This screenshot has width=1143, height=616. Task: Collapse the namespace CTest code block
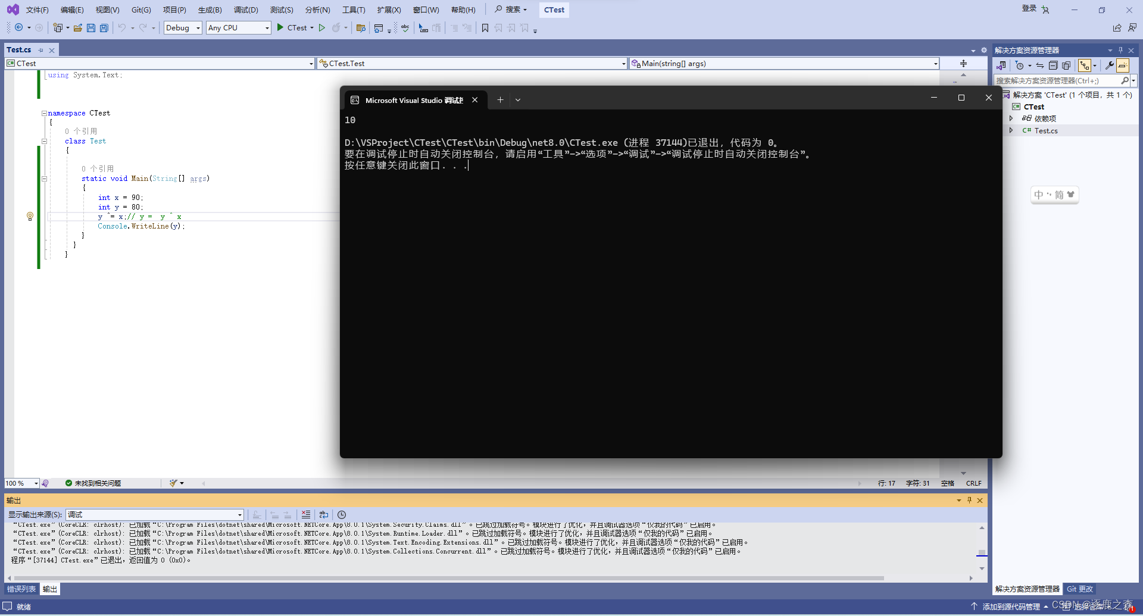[x=44, y=113]
